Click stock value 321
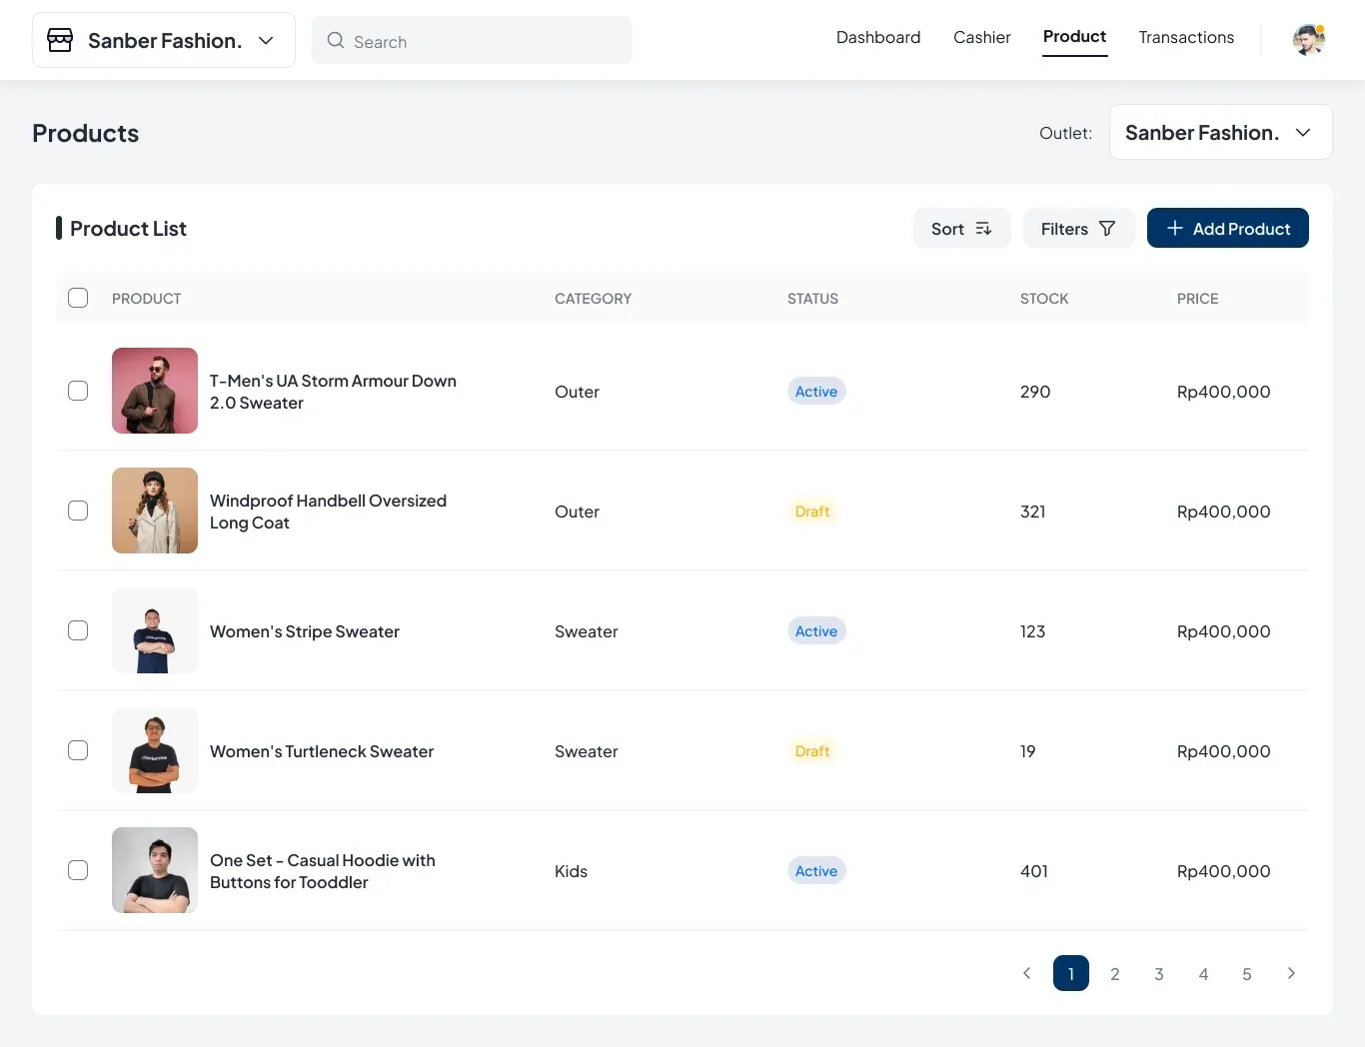 [x=1033, y=512]
